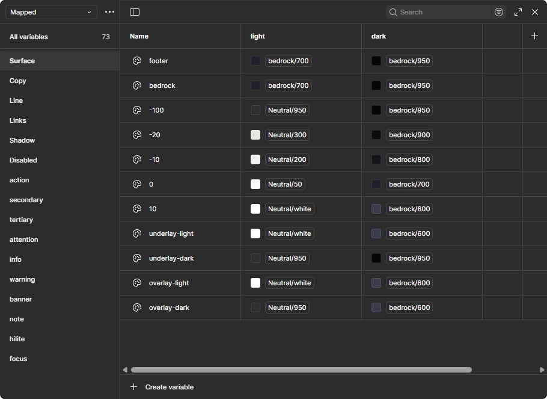Select the focus group
Screen dimensions: 547x399
click(18, 359)
